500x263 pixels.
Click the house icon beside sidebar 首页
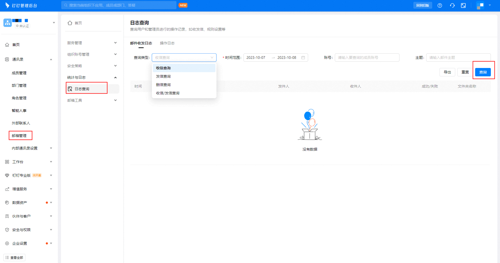tap(7, 45)
